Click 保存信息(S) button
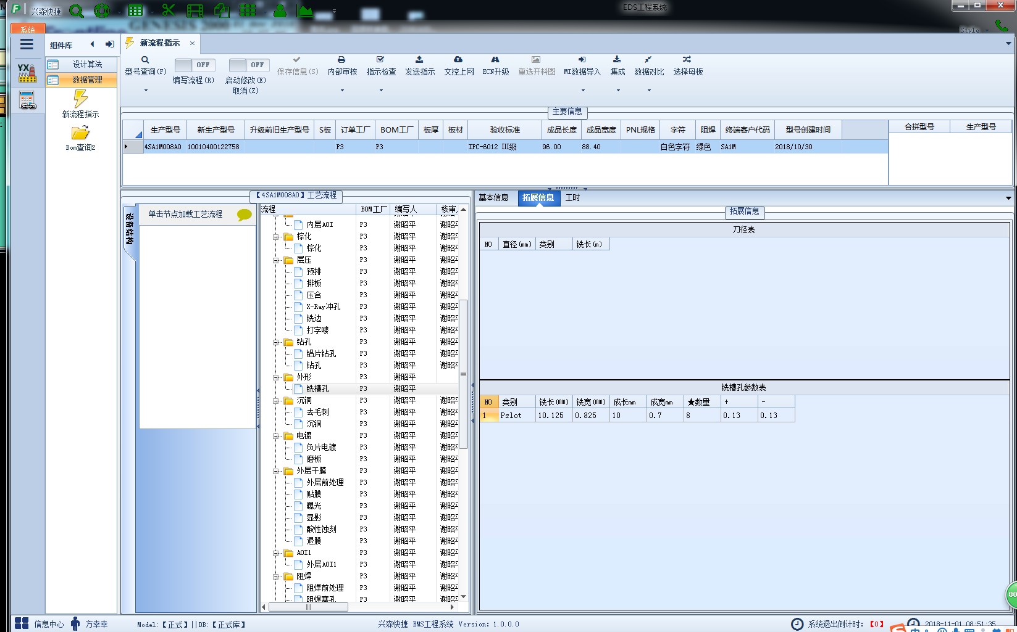Screen dimensions: 1017x632 coord(298,66)
